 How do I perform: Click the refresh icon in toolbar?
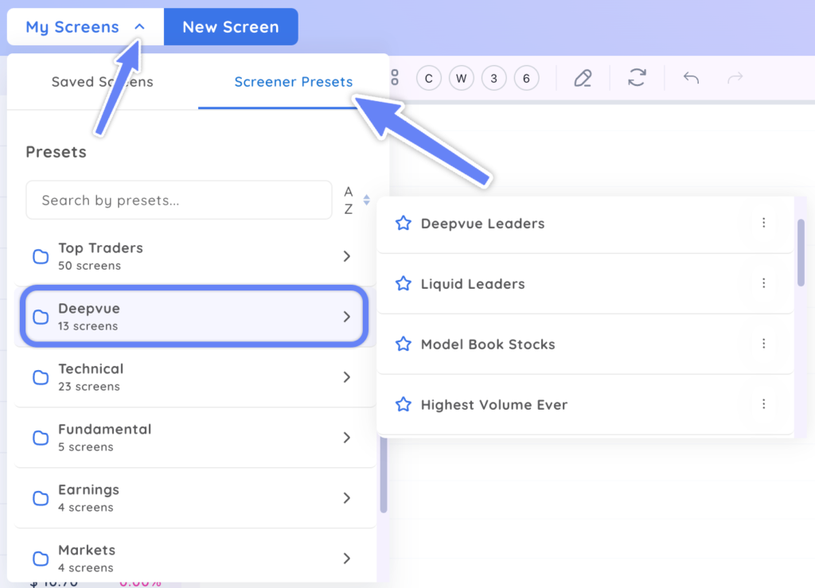coord(637,78)
